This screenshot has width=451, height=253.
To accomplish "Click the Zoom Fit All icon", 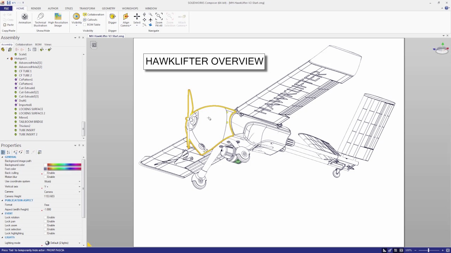I will point(159,17).
